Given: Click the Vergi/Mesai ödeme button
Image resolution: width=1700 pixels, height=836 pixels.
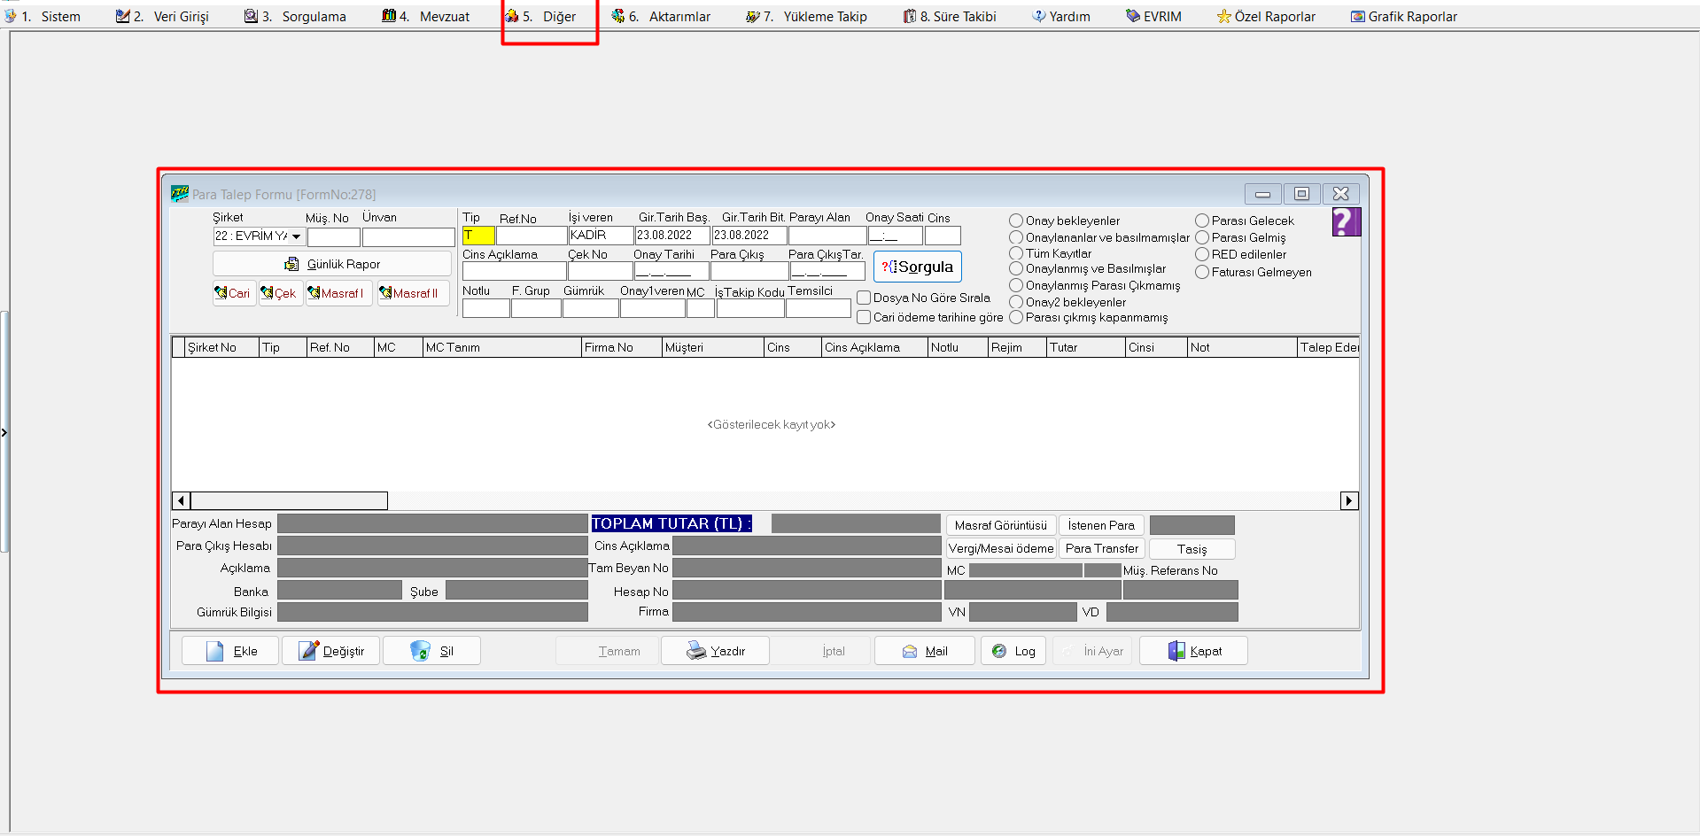Looking at the screenshot, I should point(1000,548).
